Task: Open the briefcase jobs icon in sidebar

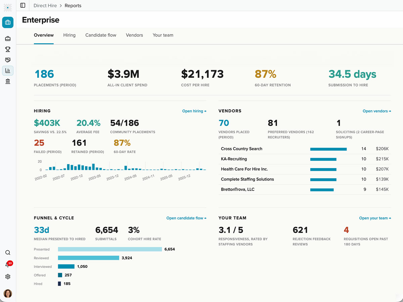Action: click(x=8, y=39)
